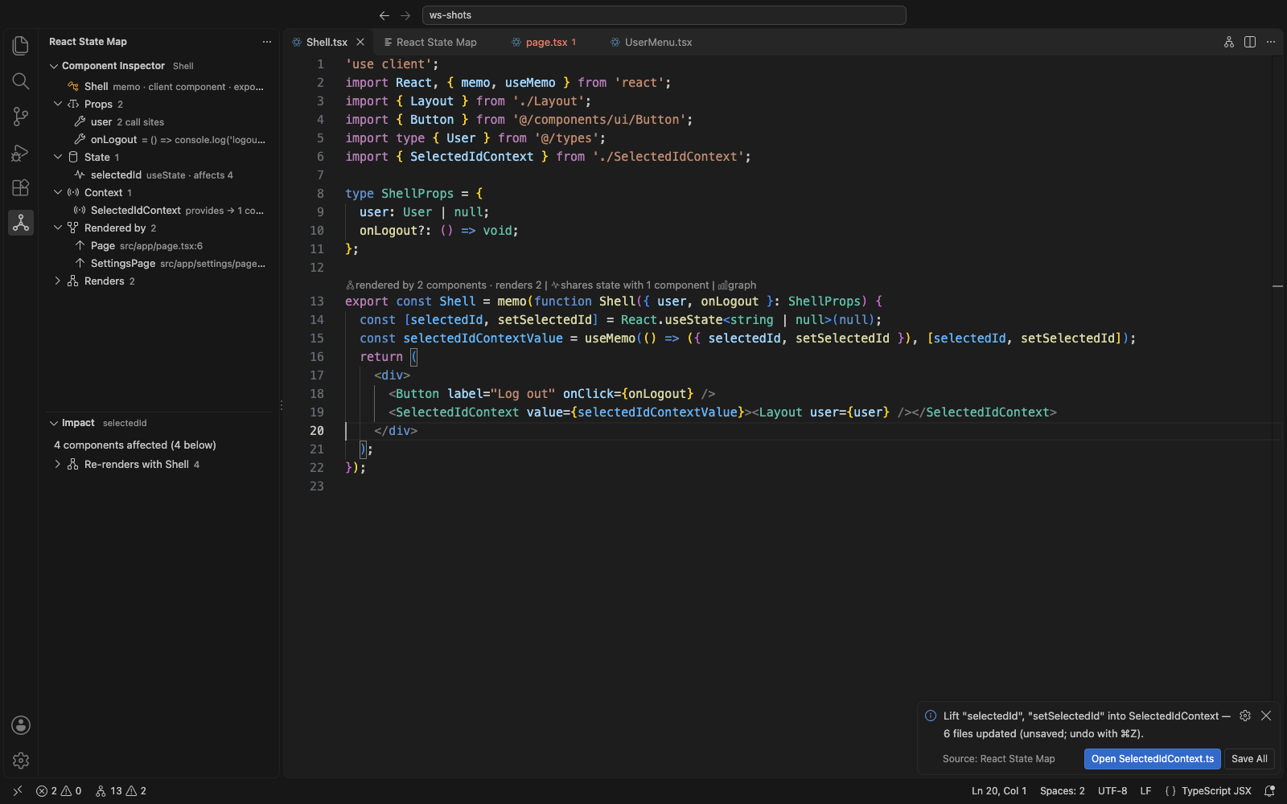Expand the Renders group
The image size is (1287, 804).
tap(58, 281)
